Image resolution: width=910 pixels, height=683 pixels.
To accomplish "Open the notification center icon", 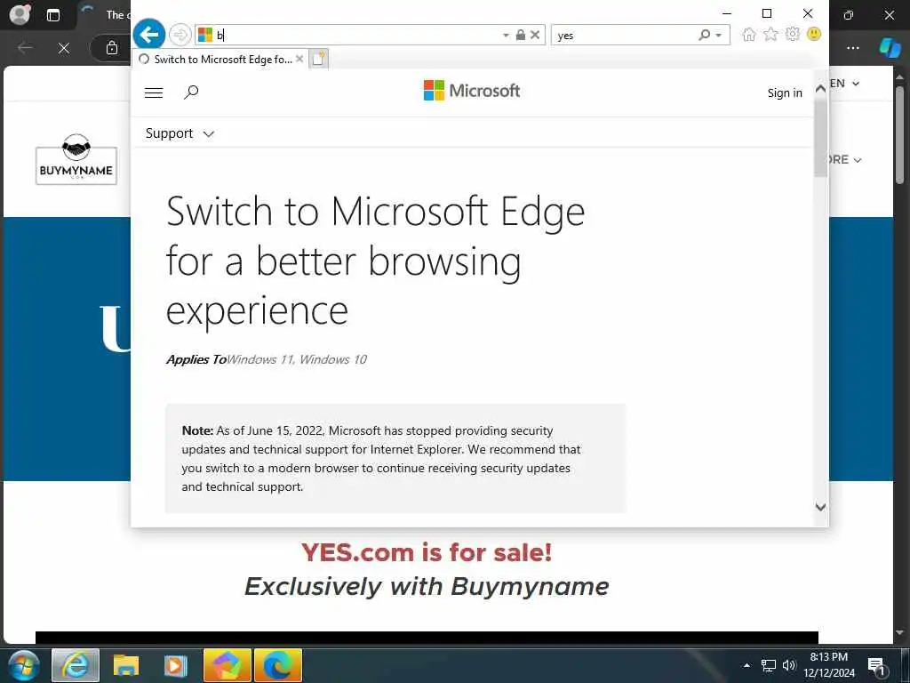I will coord(877,666).
